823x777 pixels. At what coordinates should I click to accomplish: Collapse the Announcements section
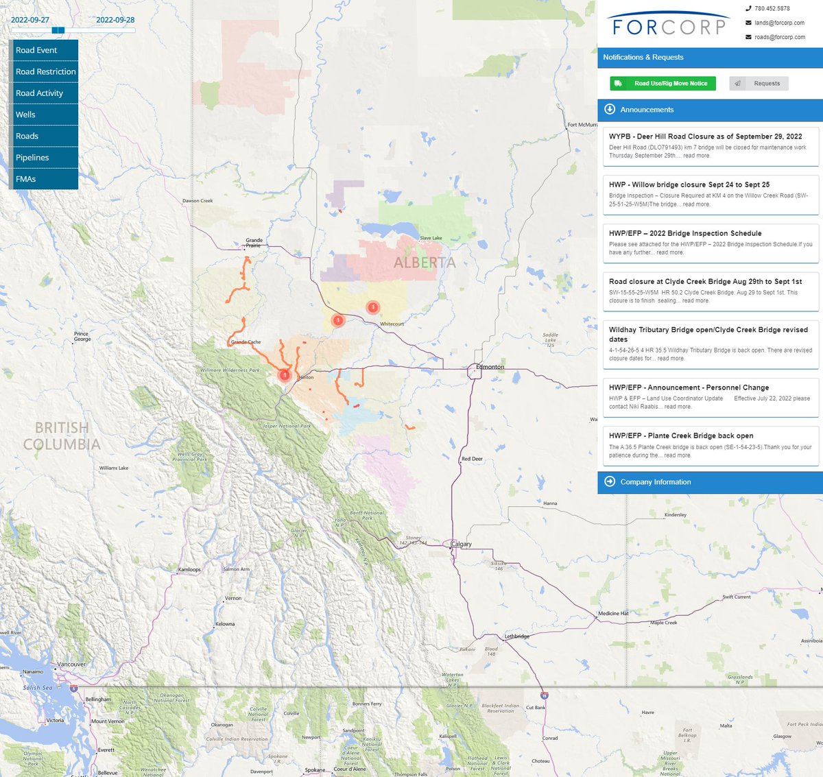tap(710, 110)
